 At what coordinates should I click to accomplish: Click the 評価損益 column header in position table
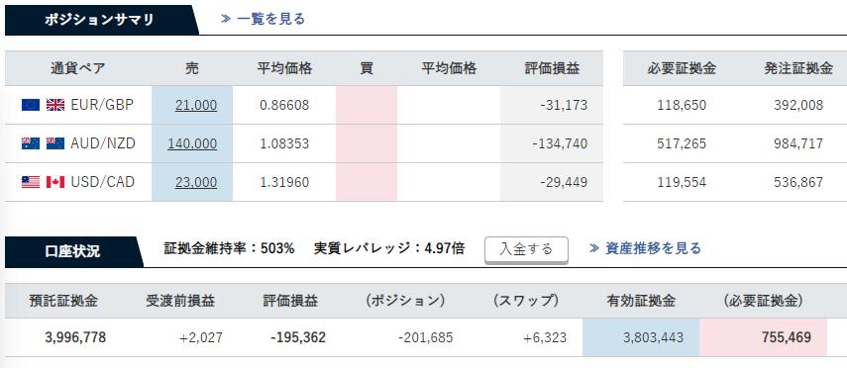552,68
